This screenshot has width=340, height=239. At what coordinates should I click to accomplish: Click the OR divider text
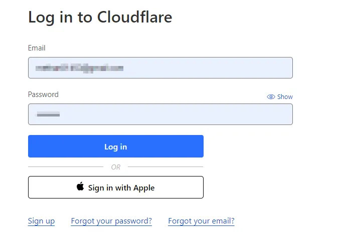116,167
